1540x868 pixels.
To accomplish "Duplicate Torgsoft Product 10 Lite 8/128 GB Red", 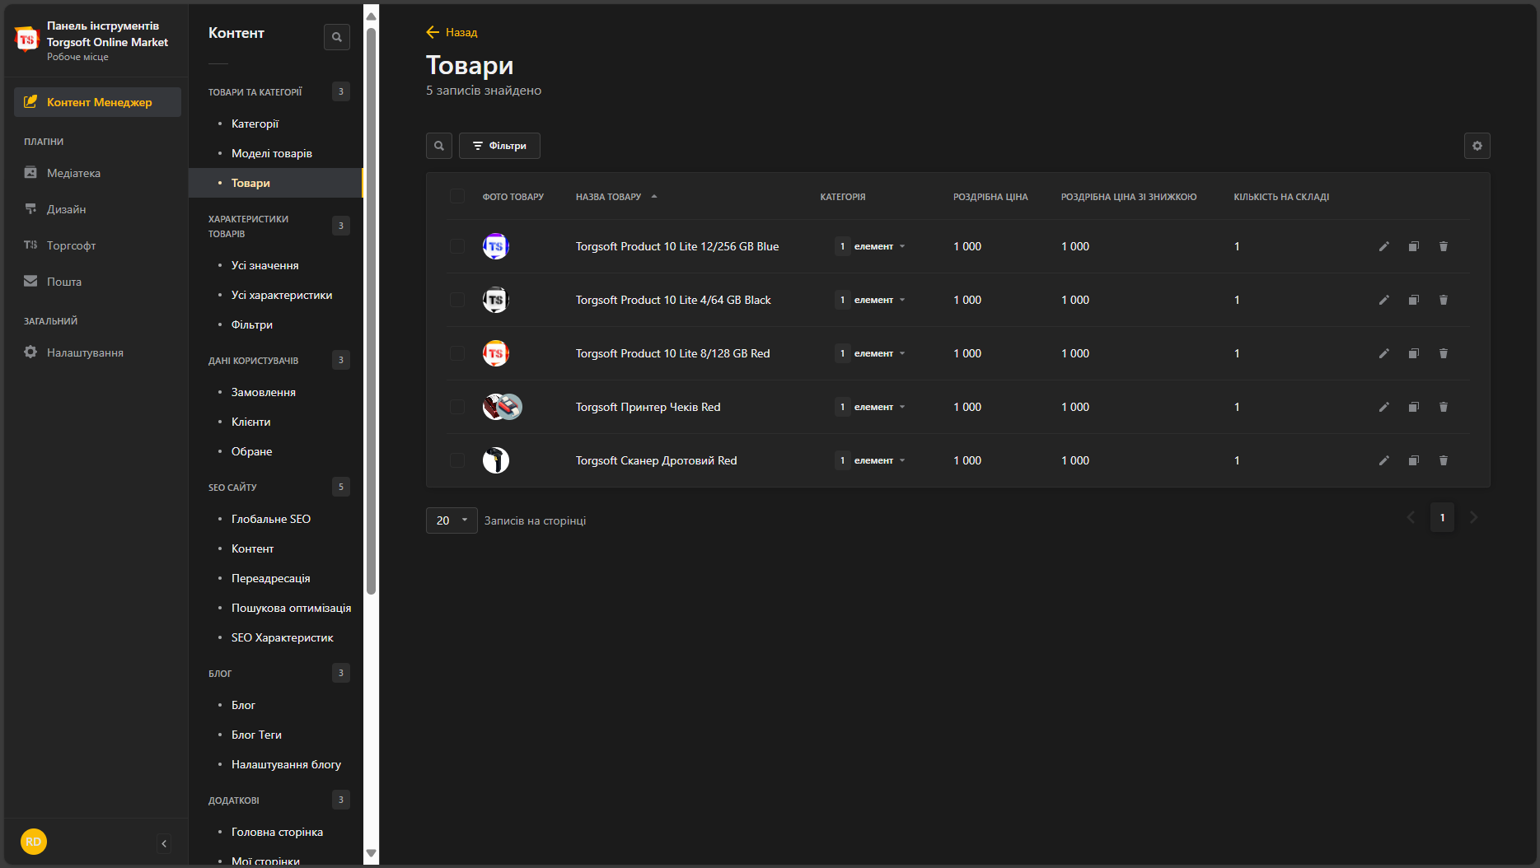I will coord(1414,353).
